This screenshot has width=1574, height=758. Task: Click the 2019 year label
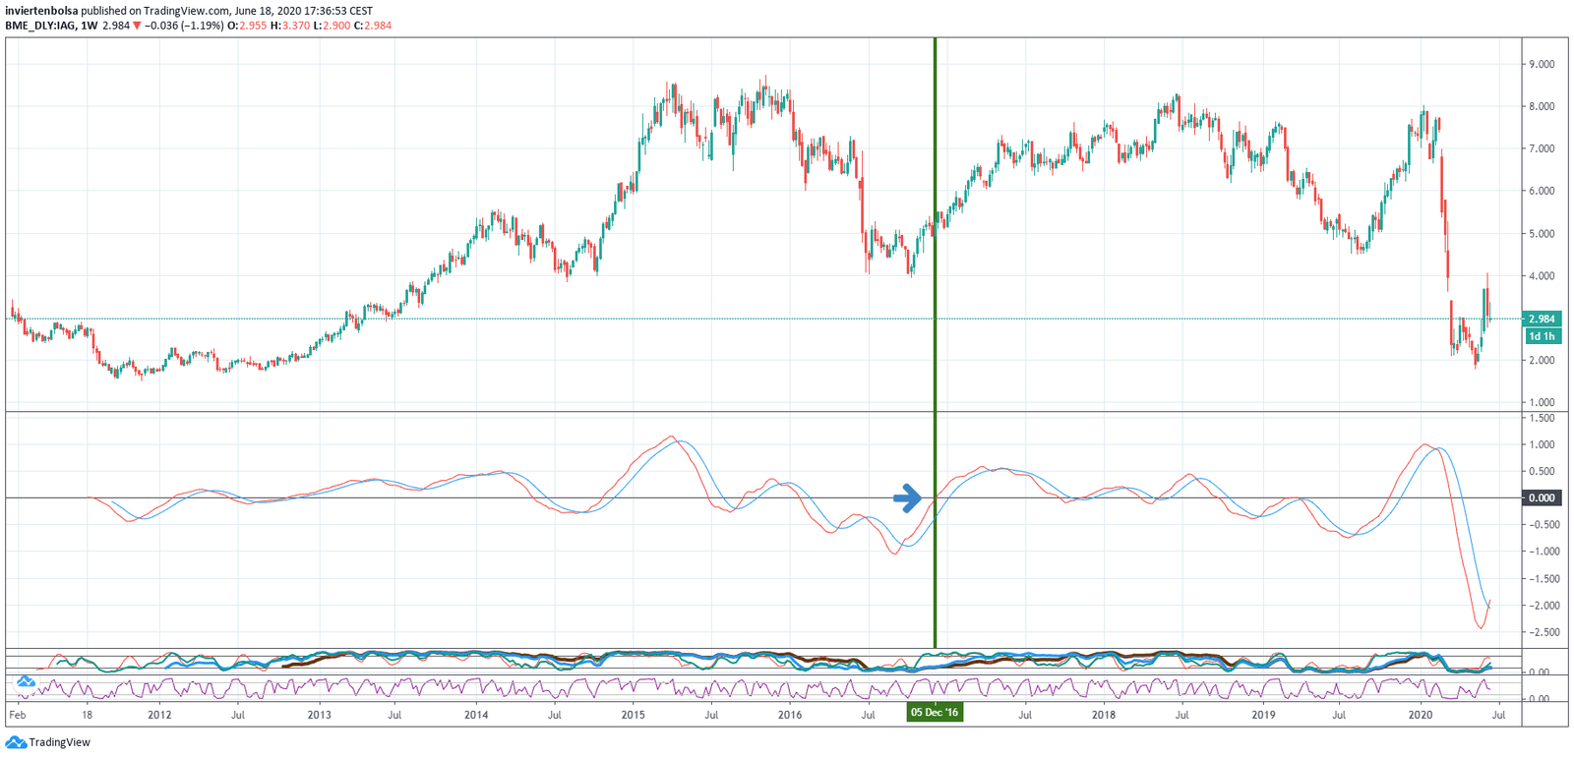point(1264,715)
